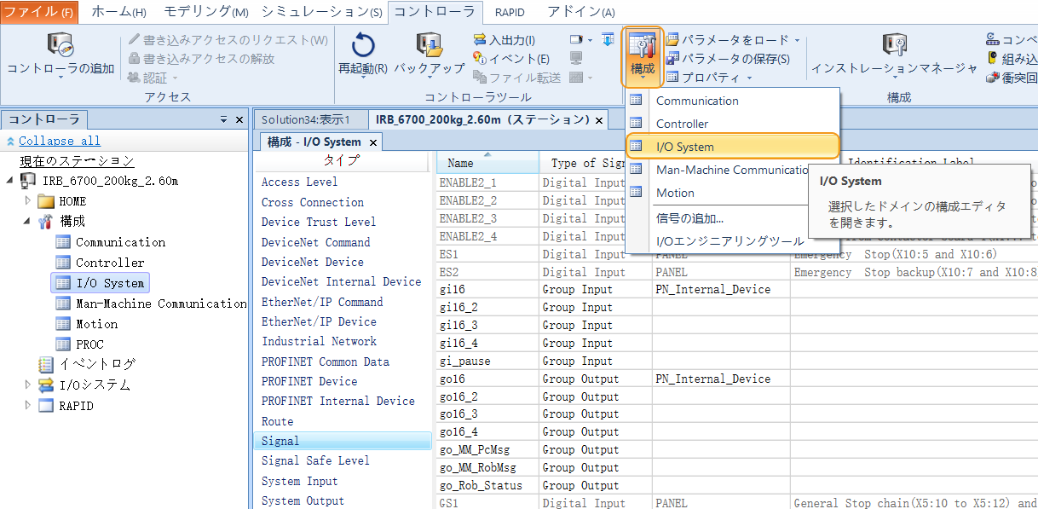Click the Collapse all link
Screen dimensions: 1038x509
click(59, 141)
